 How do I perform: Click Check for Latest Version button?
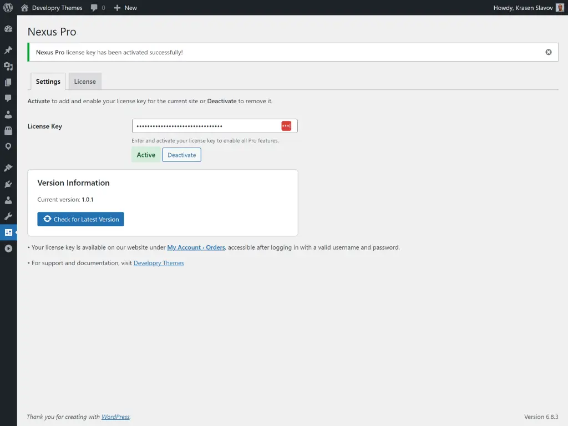[x=80, y=219]
